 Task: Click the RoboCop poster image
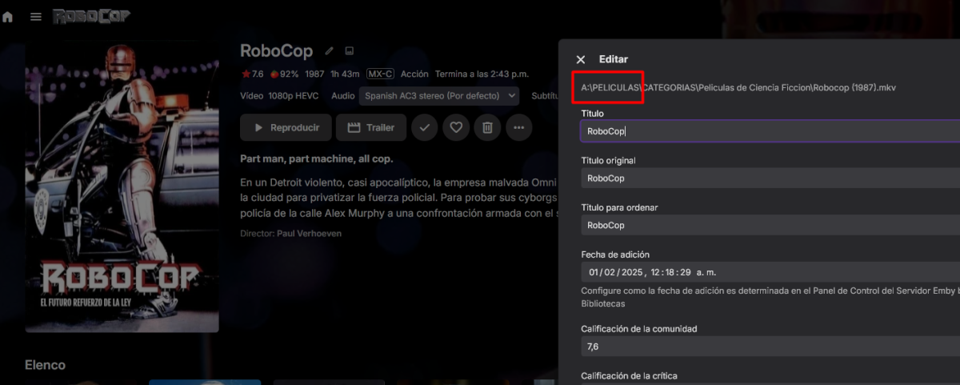(122, 188)
